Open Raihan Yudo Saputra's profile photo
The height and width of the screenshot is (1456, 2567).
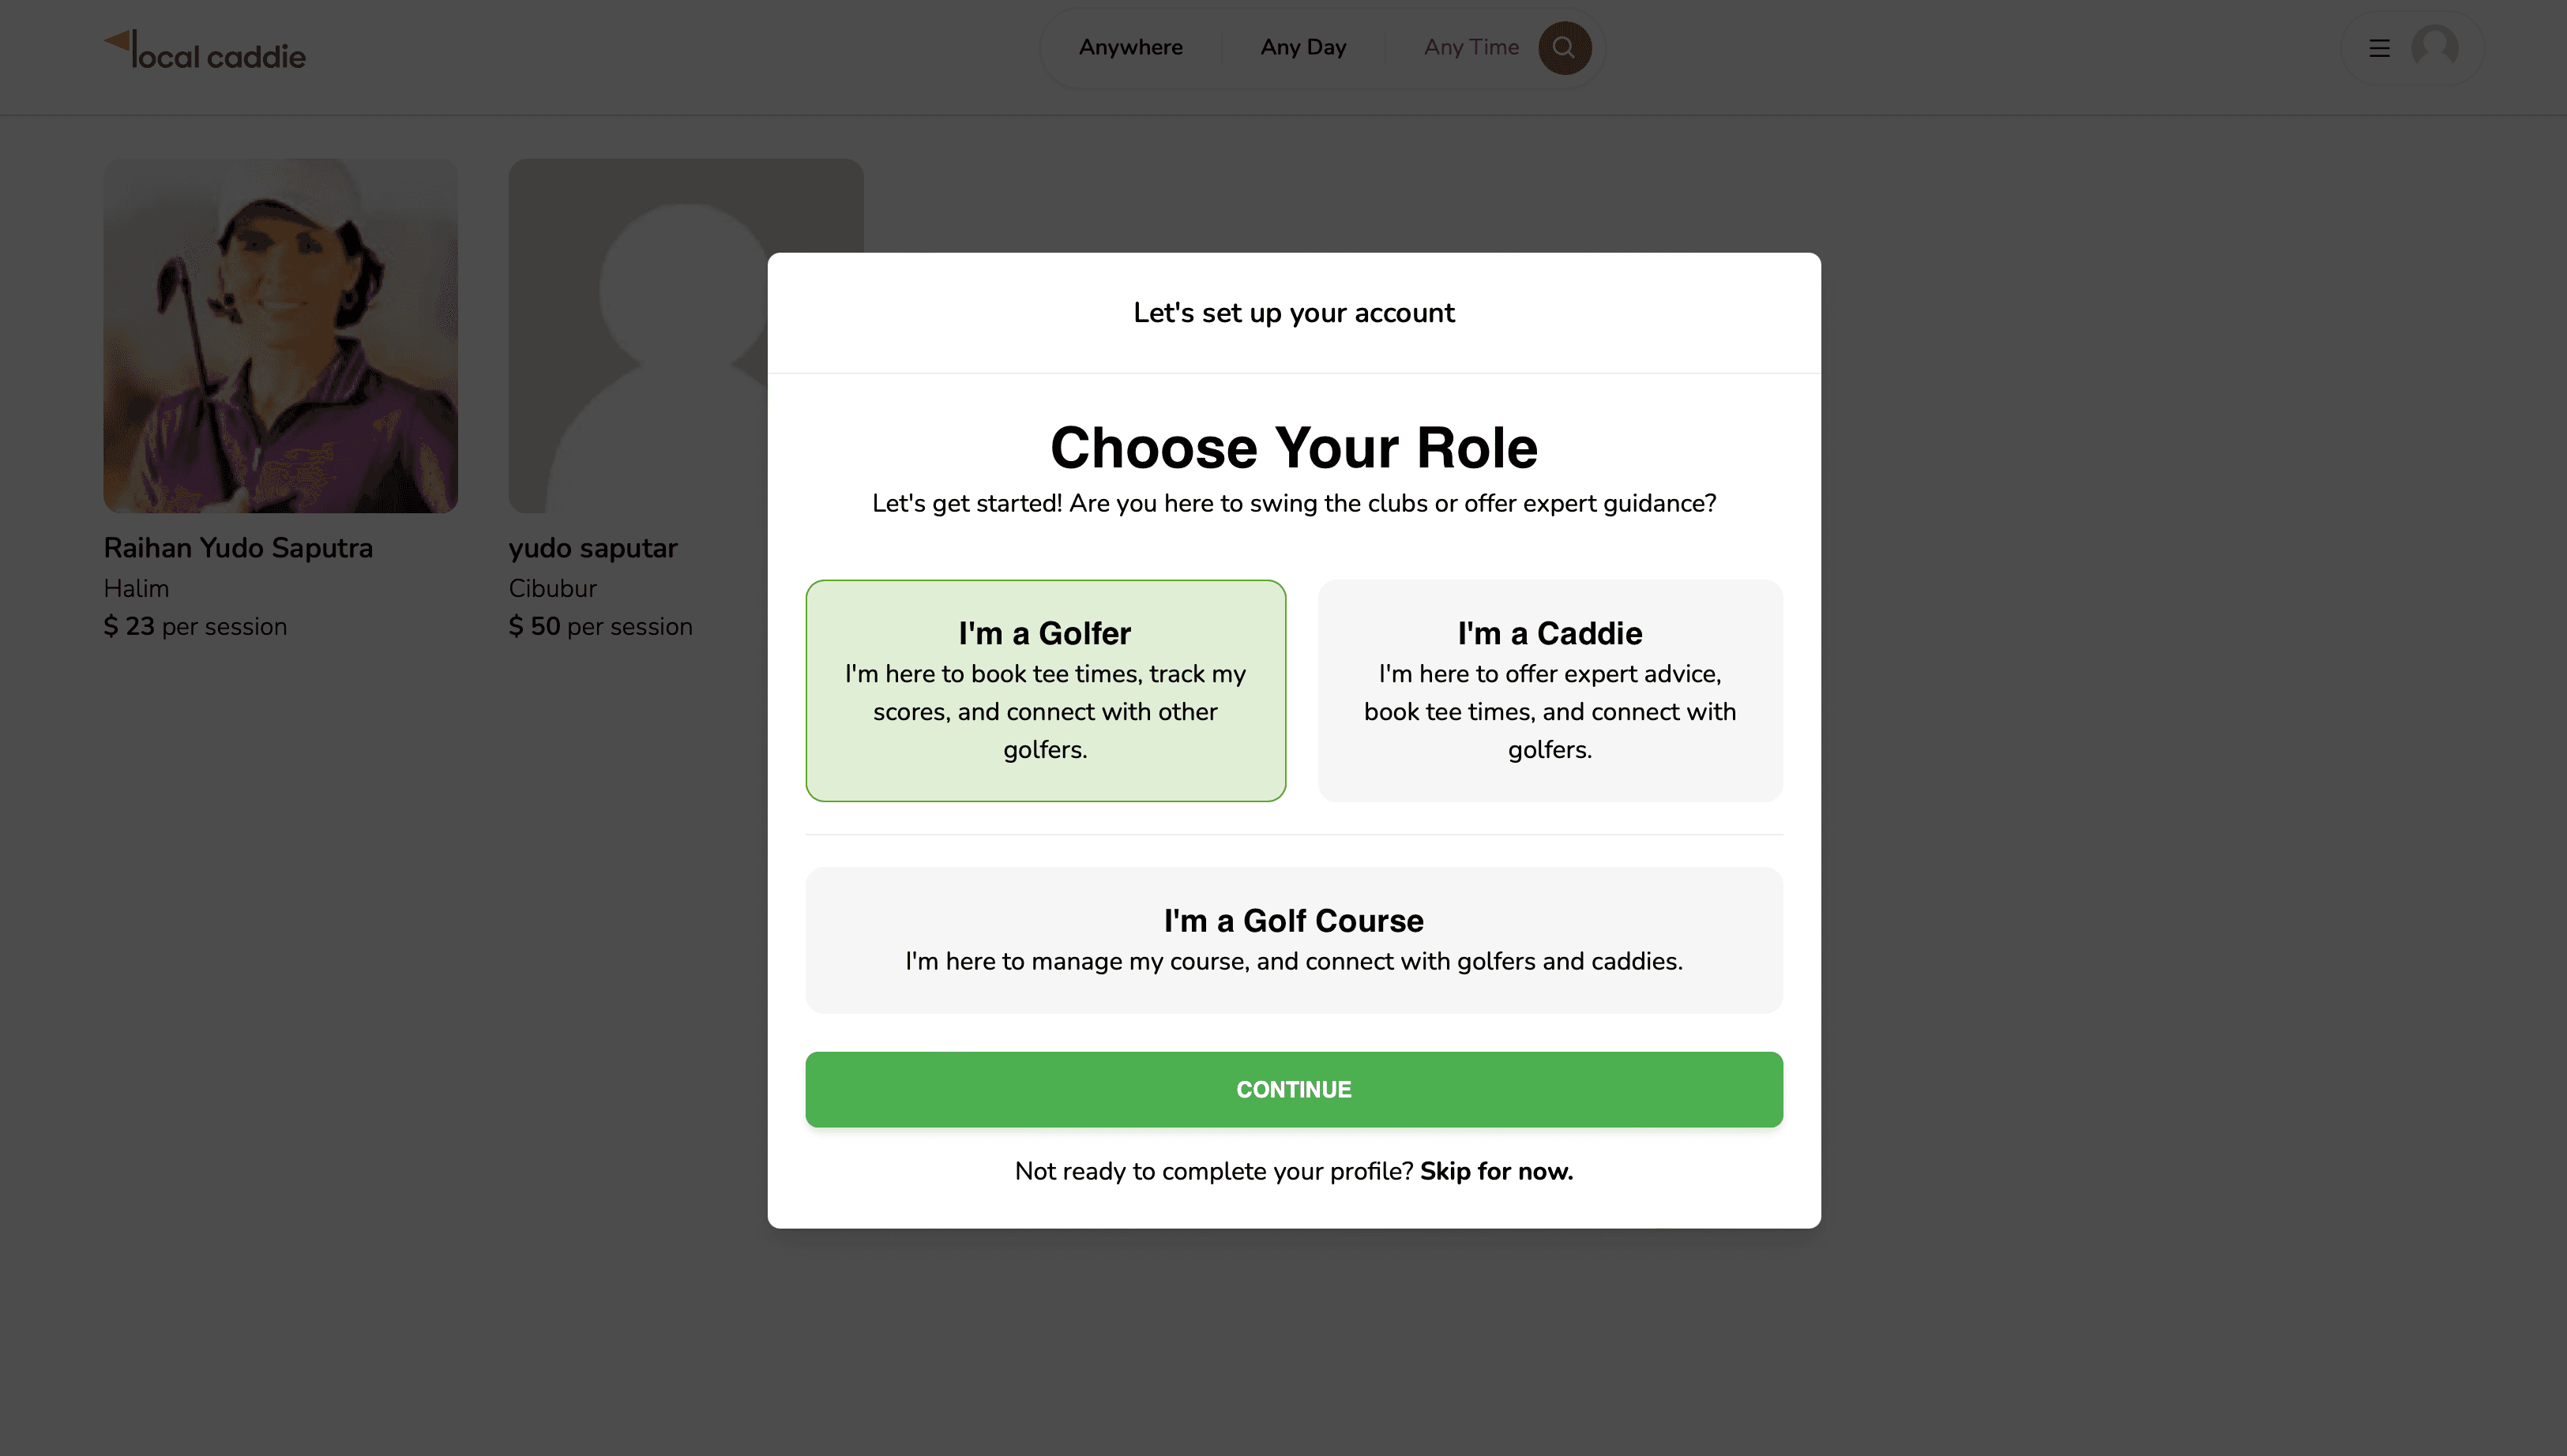coord(280,336)
